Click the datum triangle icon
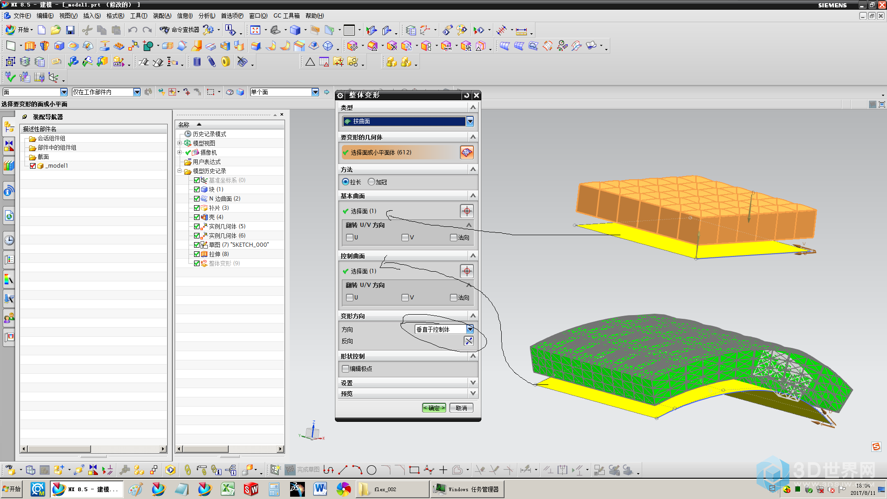This screenshot has height=499, width=887. [x=310, y=61]
